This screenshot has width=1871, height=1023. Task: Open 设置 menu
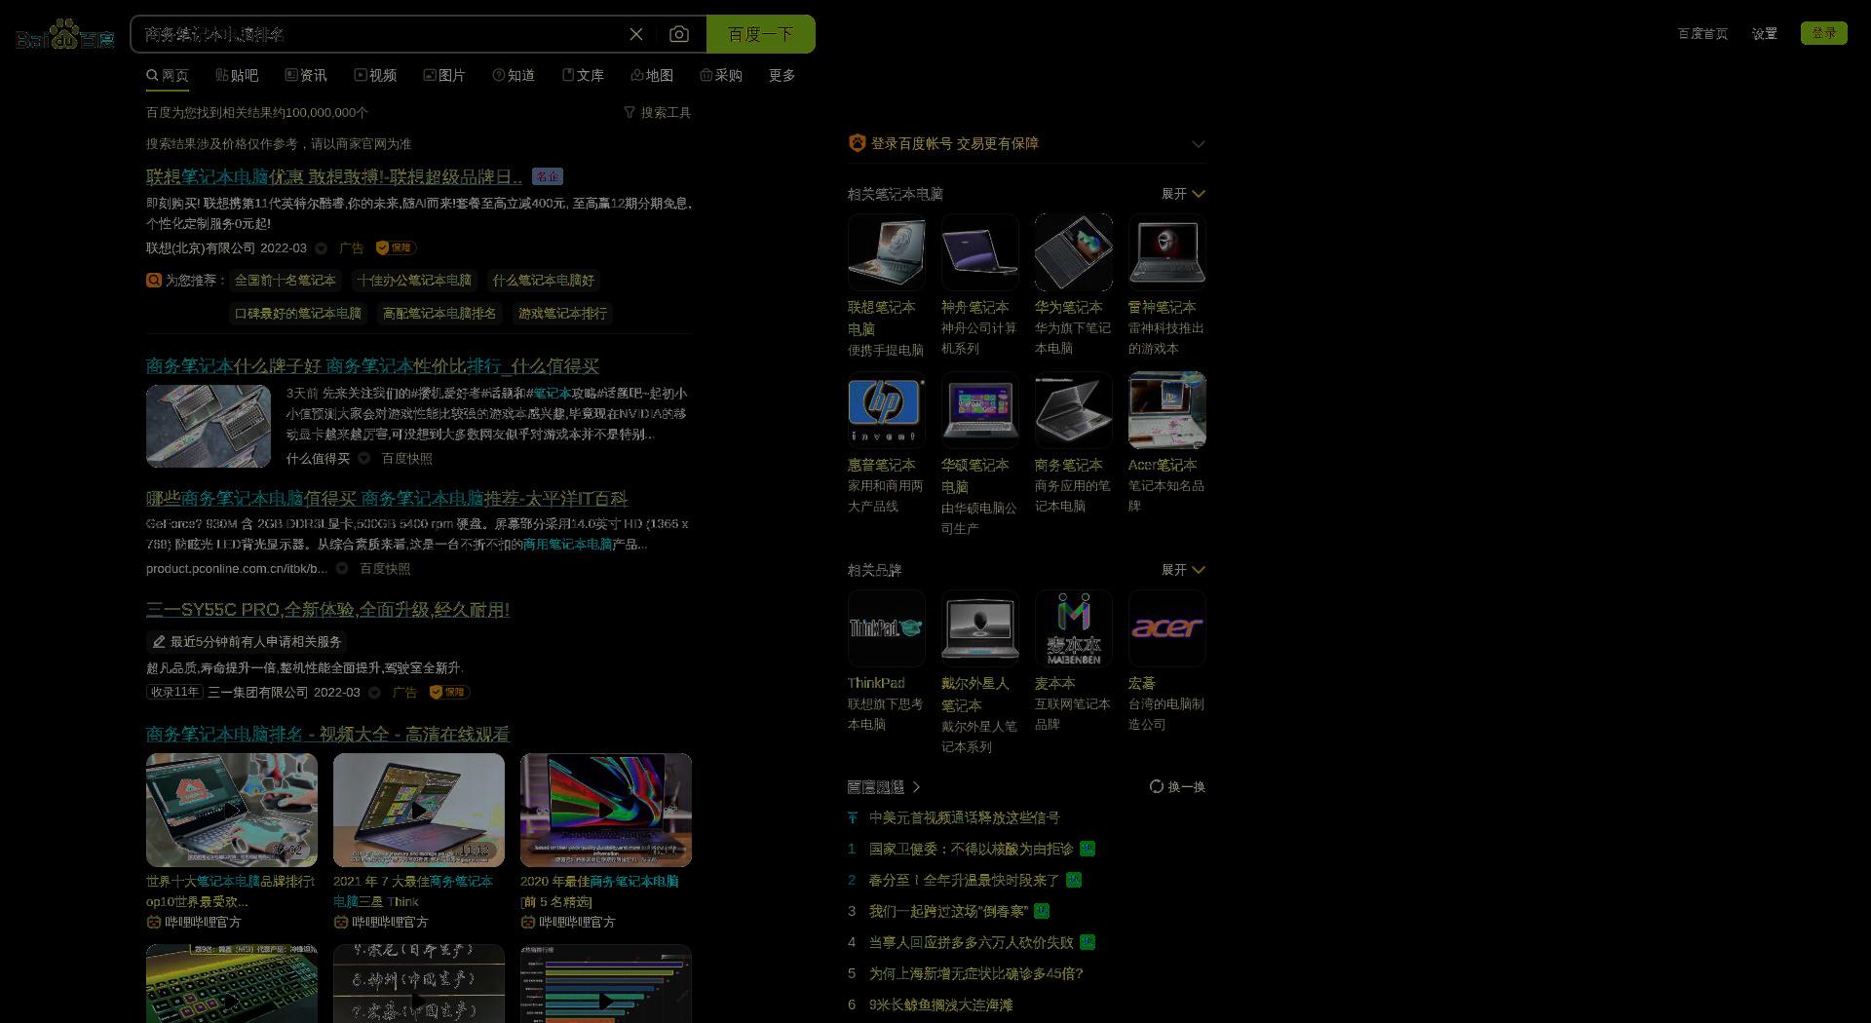[1765, 33]
